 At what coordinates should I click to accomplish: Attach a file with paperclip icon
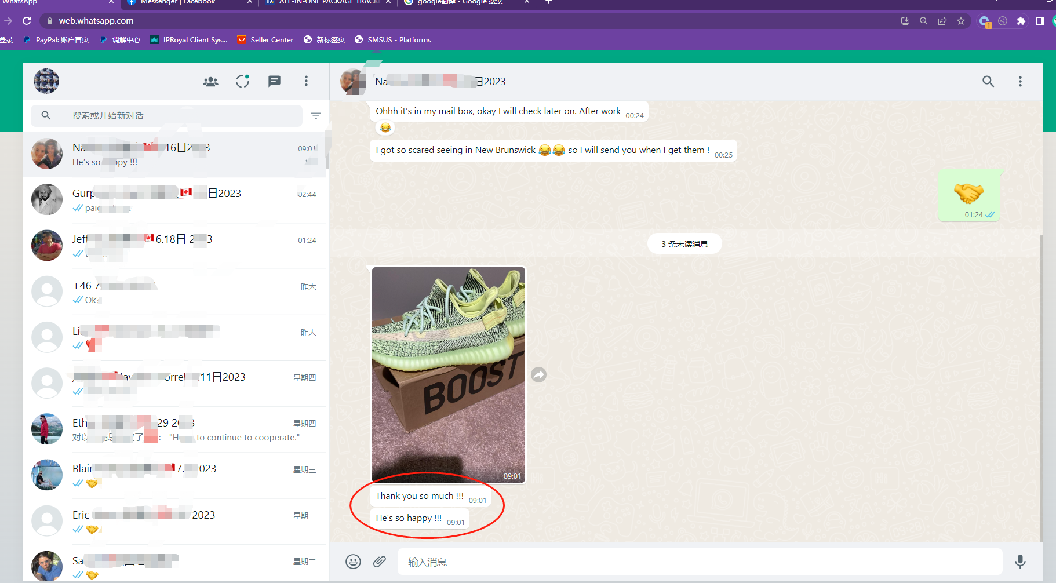pyautogui.click(x=380, y=562)
